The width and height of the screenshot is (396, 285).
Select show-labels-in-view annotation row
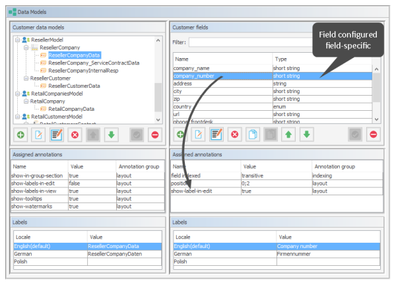88,191
